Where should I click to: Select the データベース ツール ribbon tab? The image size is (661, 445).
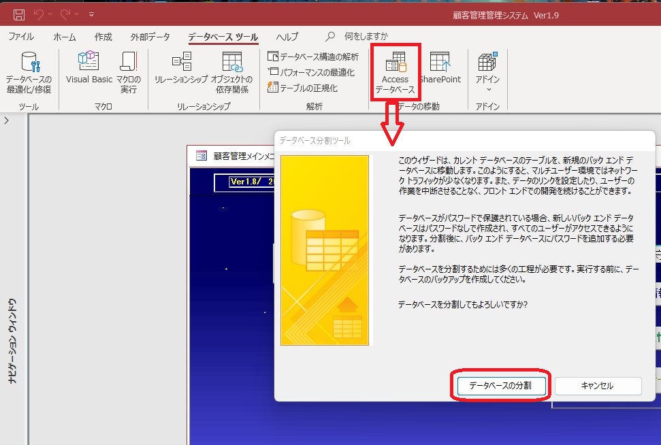223,37
